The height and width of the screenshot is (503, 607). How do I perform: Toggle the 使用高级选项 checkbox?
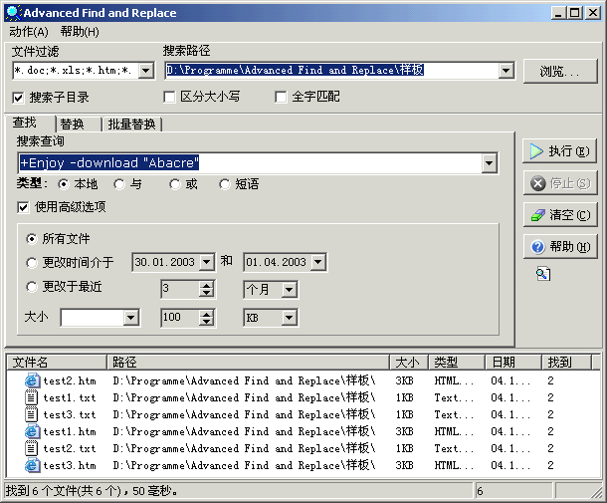(23, 207)
